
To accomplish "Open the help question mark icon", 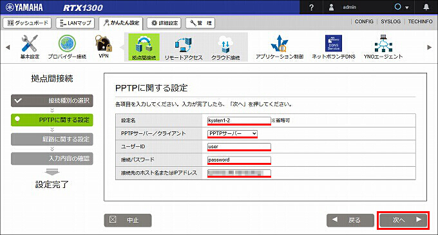I will (312, 8).
